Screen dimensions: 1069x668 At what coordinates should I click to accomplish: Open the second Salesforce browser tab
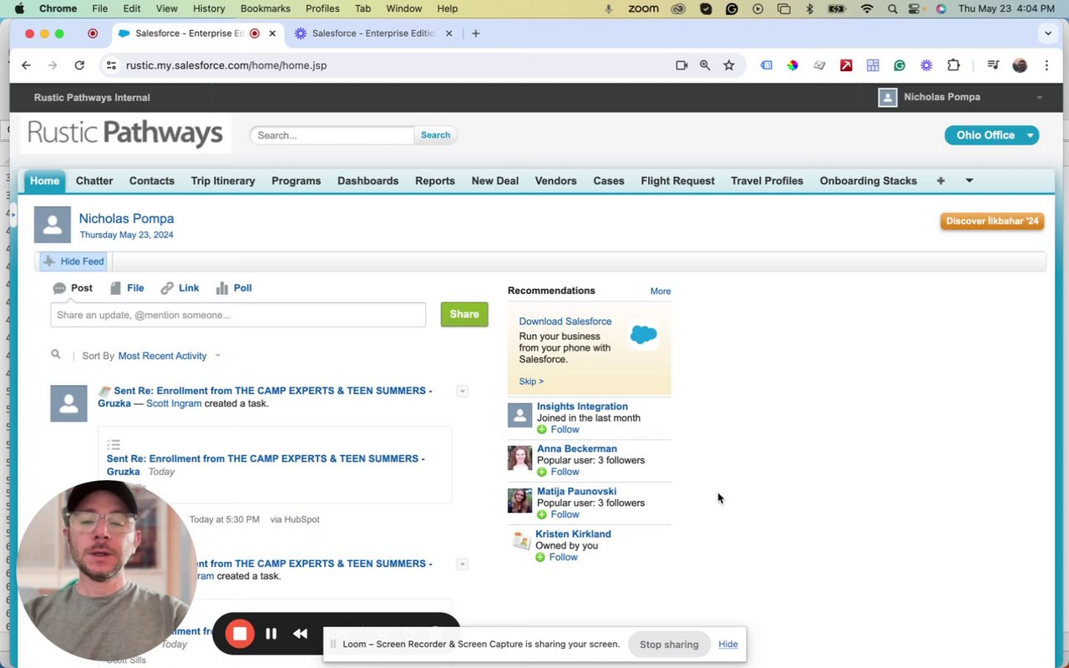point(372,33)
